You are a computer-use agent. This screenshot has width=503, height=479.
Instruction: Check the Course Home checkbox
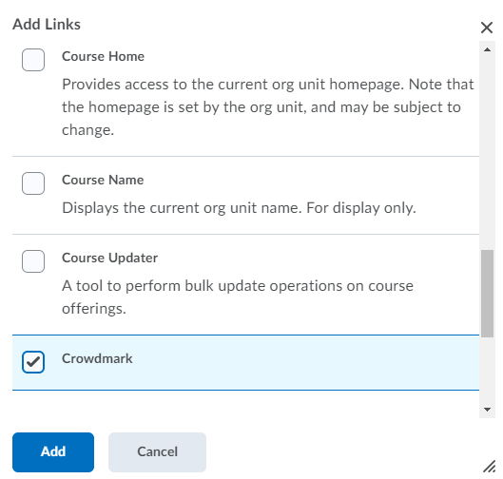click(33, 60)
